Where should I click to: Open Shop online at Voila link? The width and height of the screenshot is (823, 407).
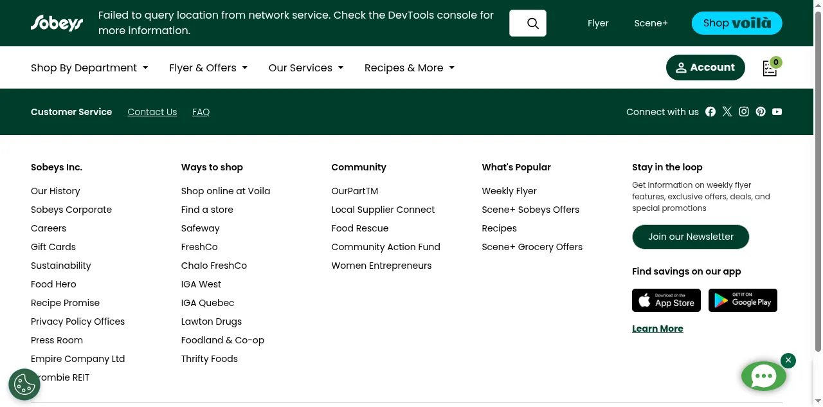click(226, 191)
